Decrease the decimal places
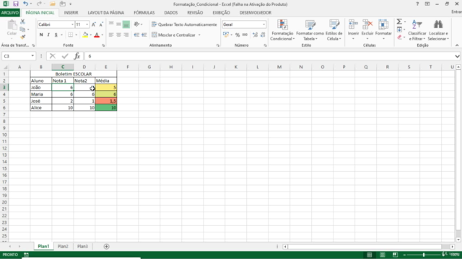This screenshot has width=462, height=259. tap(263, 35)
